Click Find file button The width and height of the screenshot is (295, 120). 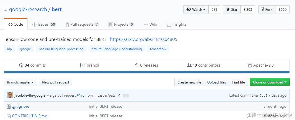click(239, 82)
